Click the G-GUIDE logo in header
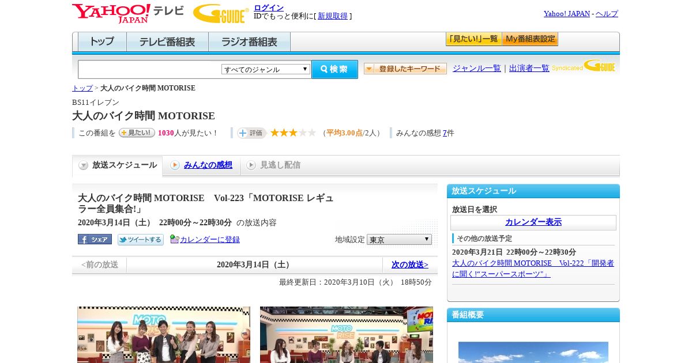The image size is (692, 363). coord(221,13)
